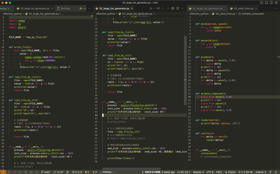Switch to the 33_yield_from.py tab
This screenshot has height=174, width=280.
(243, 9)
